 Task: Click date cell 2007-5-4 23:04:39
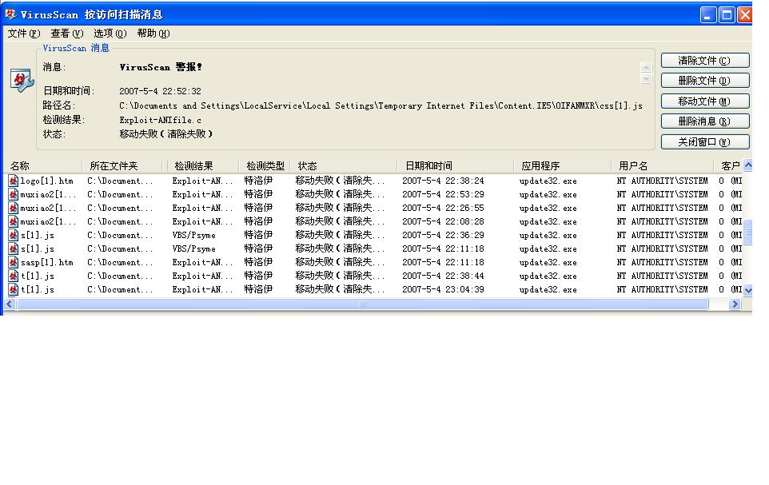coord(443,290)
